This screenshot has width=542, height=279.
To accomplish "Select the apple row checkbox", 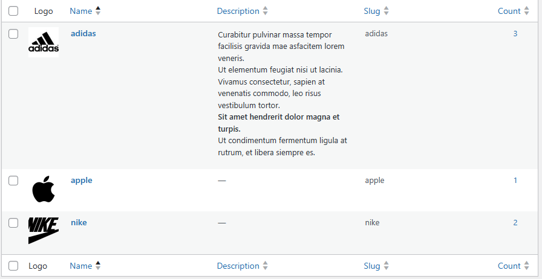I will [x=13, y=181].
